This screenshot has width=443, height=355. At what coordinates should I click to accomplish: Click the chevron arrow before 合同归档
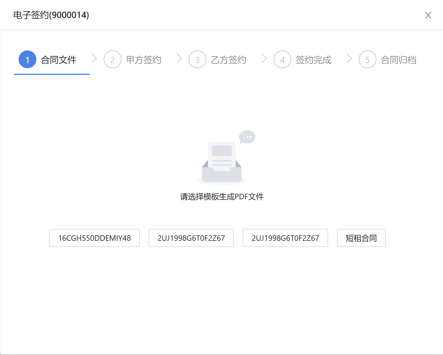[349, 58]
